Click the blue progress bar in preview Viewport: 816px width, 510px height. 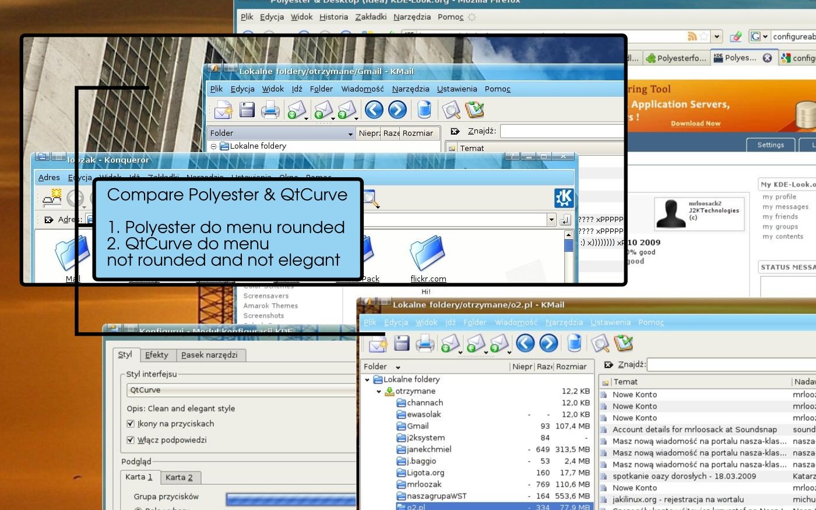[x=291, y=500]
